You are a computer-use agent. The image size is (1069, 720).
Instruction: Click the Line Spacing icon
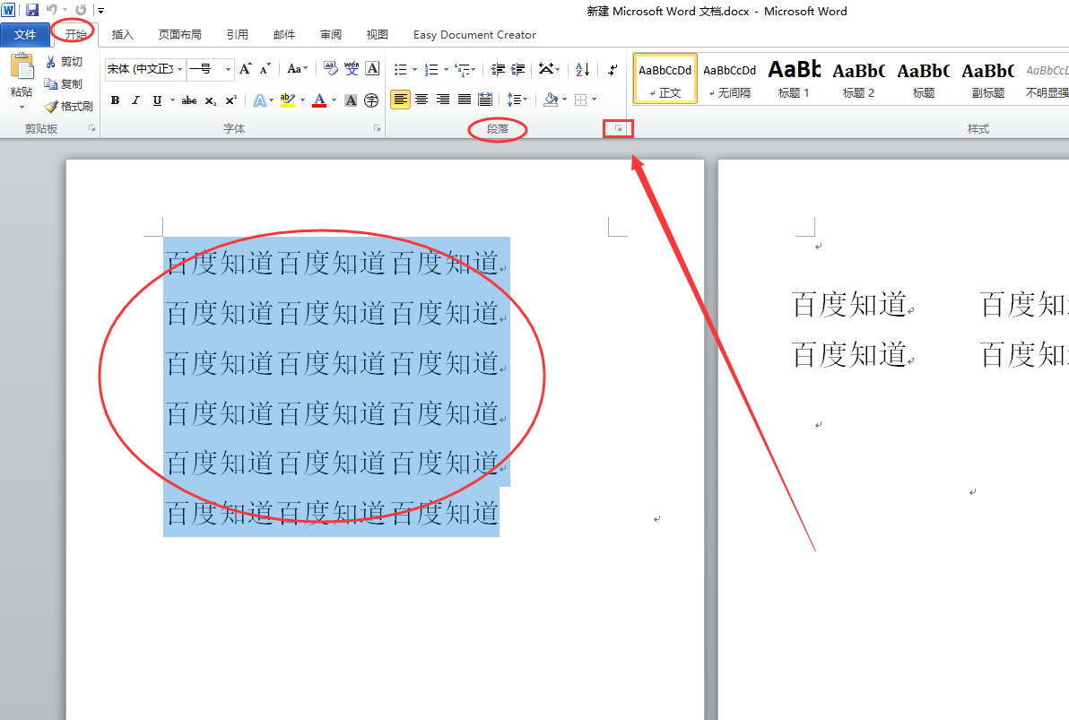513,100
